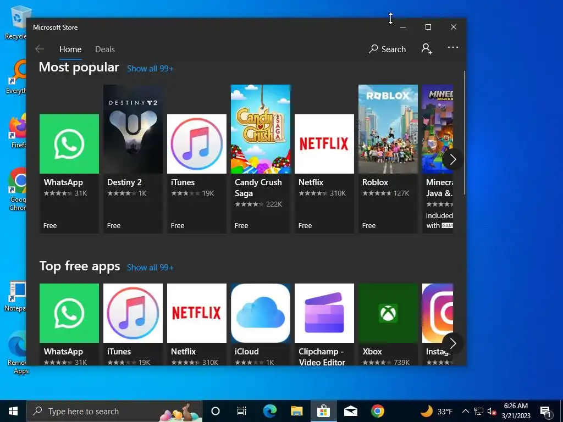Open Cortana circle on the taskbar
Image resolution: width=563 pixels, height=422 pixels.
(x=216, y=411)
